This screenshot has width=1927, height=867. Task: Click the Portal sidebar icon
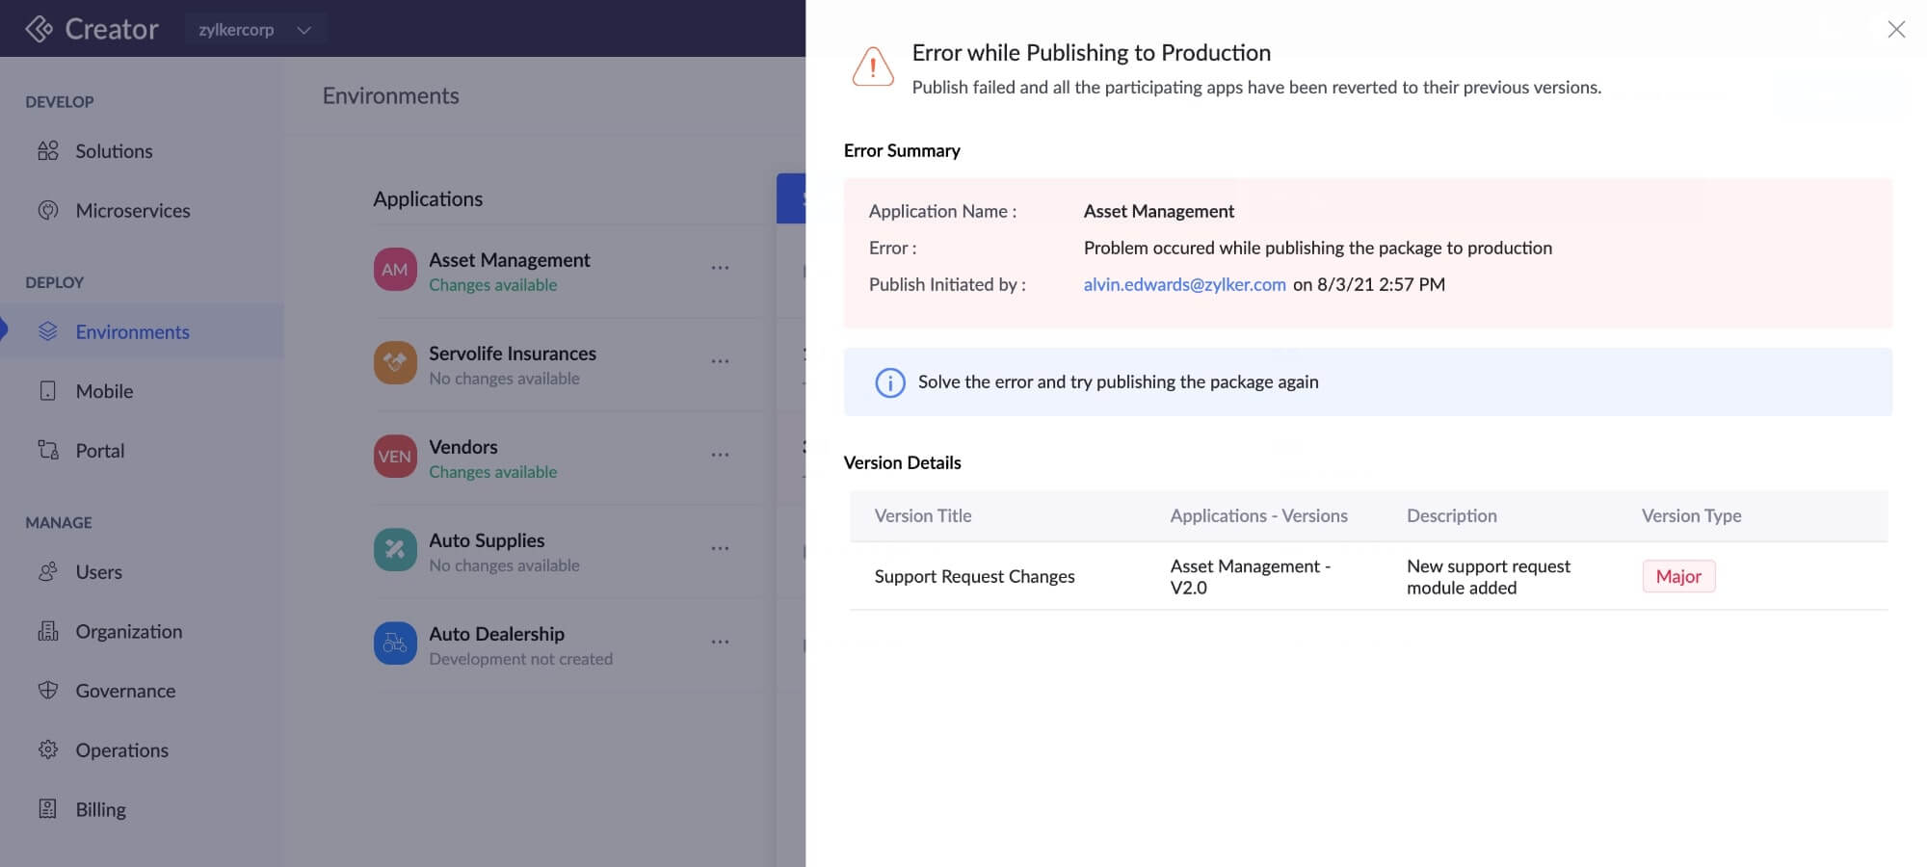pyautogui.click(x=48, y=450)
